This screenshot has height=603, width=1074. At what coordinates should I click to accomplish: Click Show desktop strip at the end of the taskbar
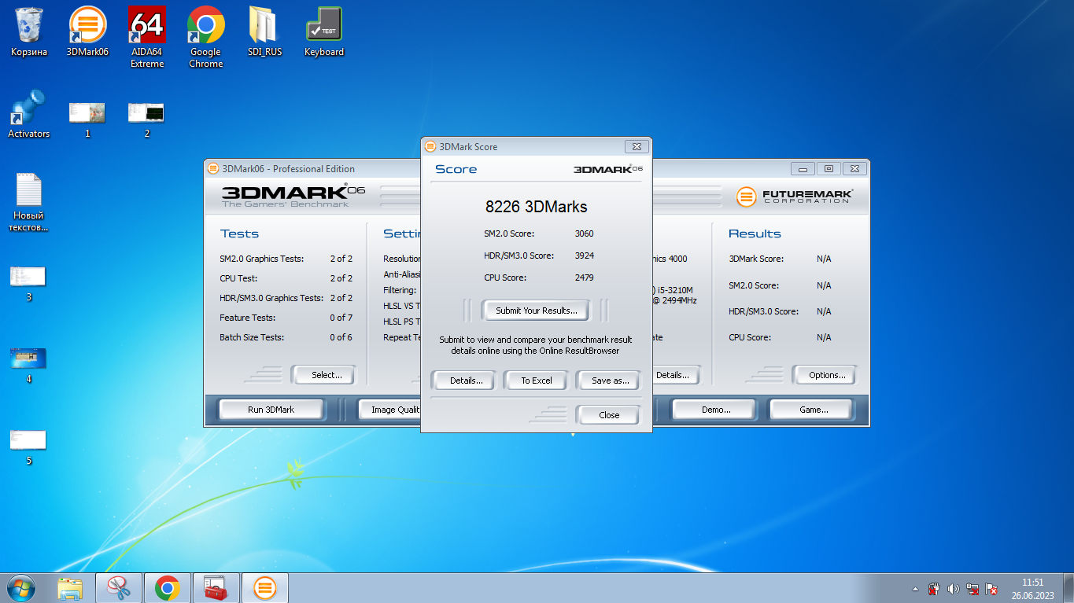click(1068, 588)
